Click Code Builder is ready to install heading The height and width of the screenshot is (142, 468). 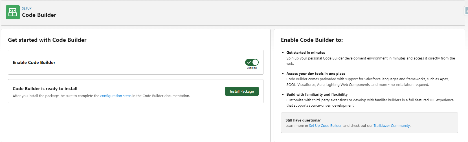coord(45,89)
